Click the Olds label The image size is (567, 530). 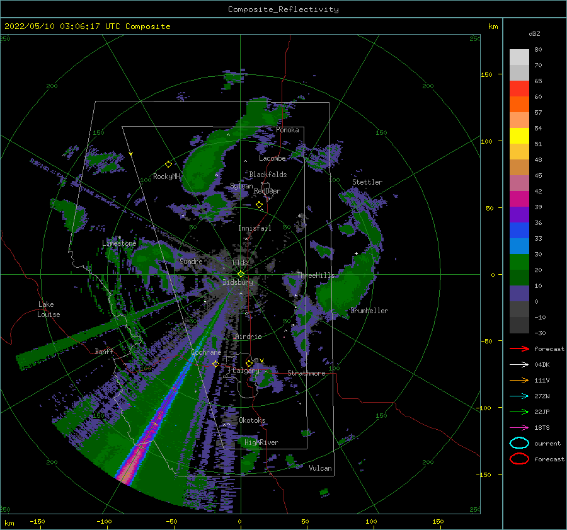point(240,263)
